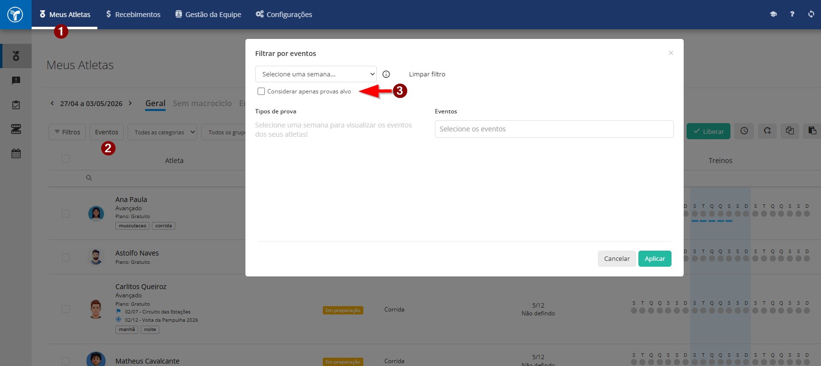Viewport: 821px width, 366px height.
Task: Close the Filtrar por eventos dialog
Action: [671, 53]
